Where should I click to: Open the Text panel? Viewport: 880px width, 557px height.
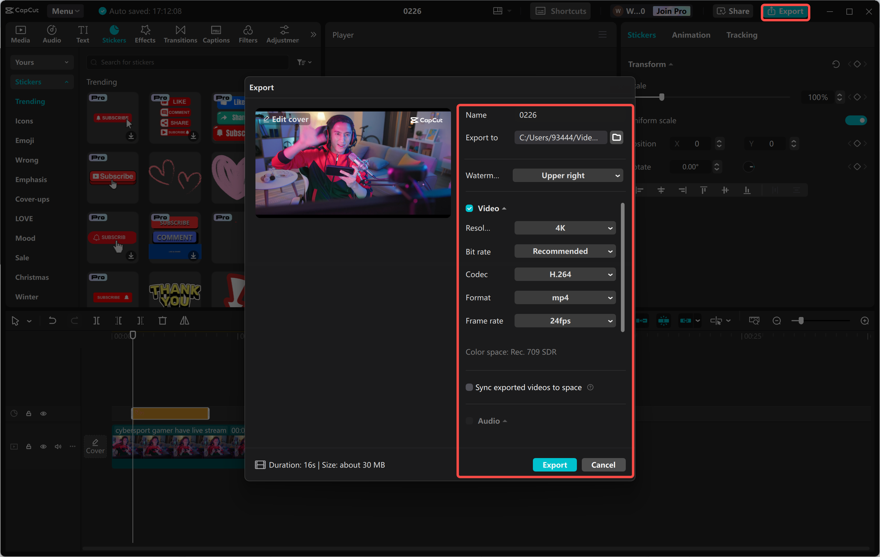(82, 34)
